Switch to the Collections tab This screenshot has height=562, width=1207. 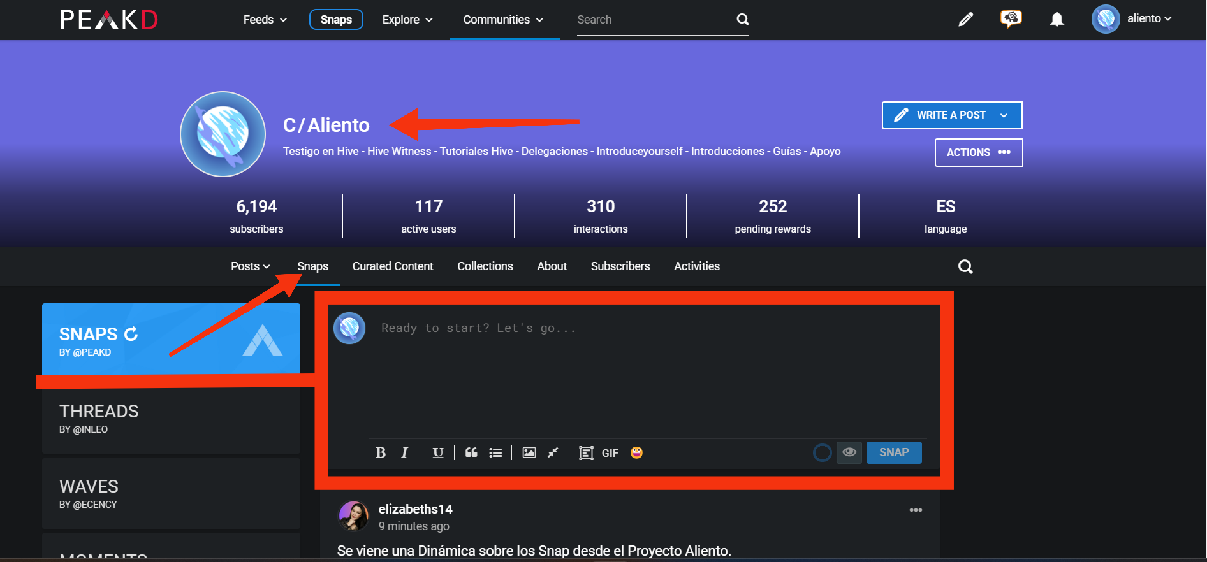point(485,266)
